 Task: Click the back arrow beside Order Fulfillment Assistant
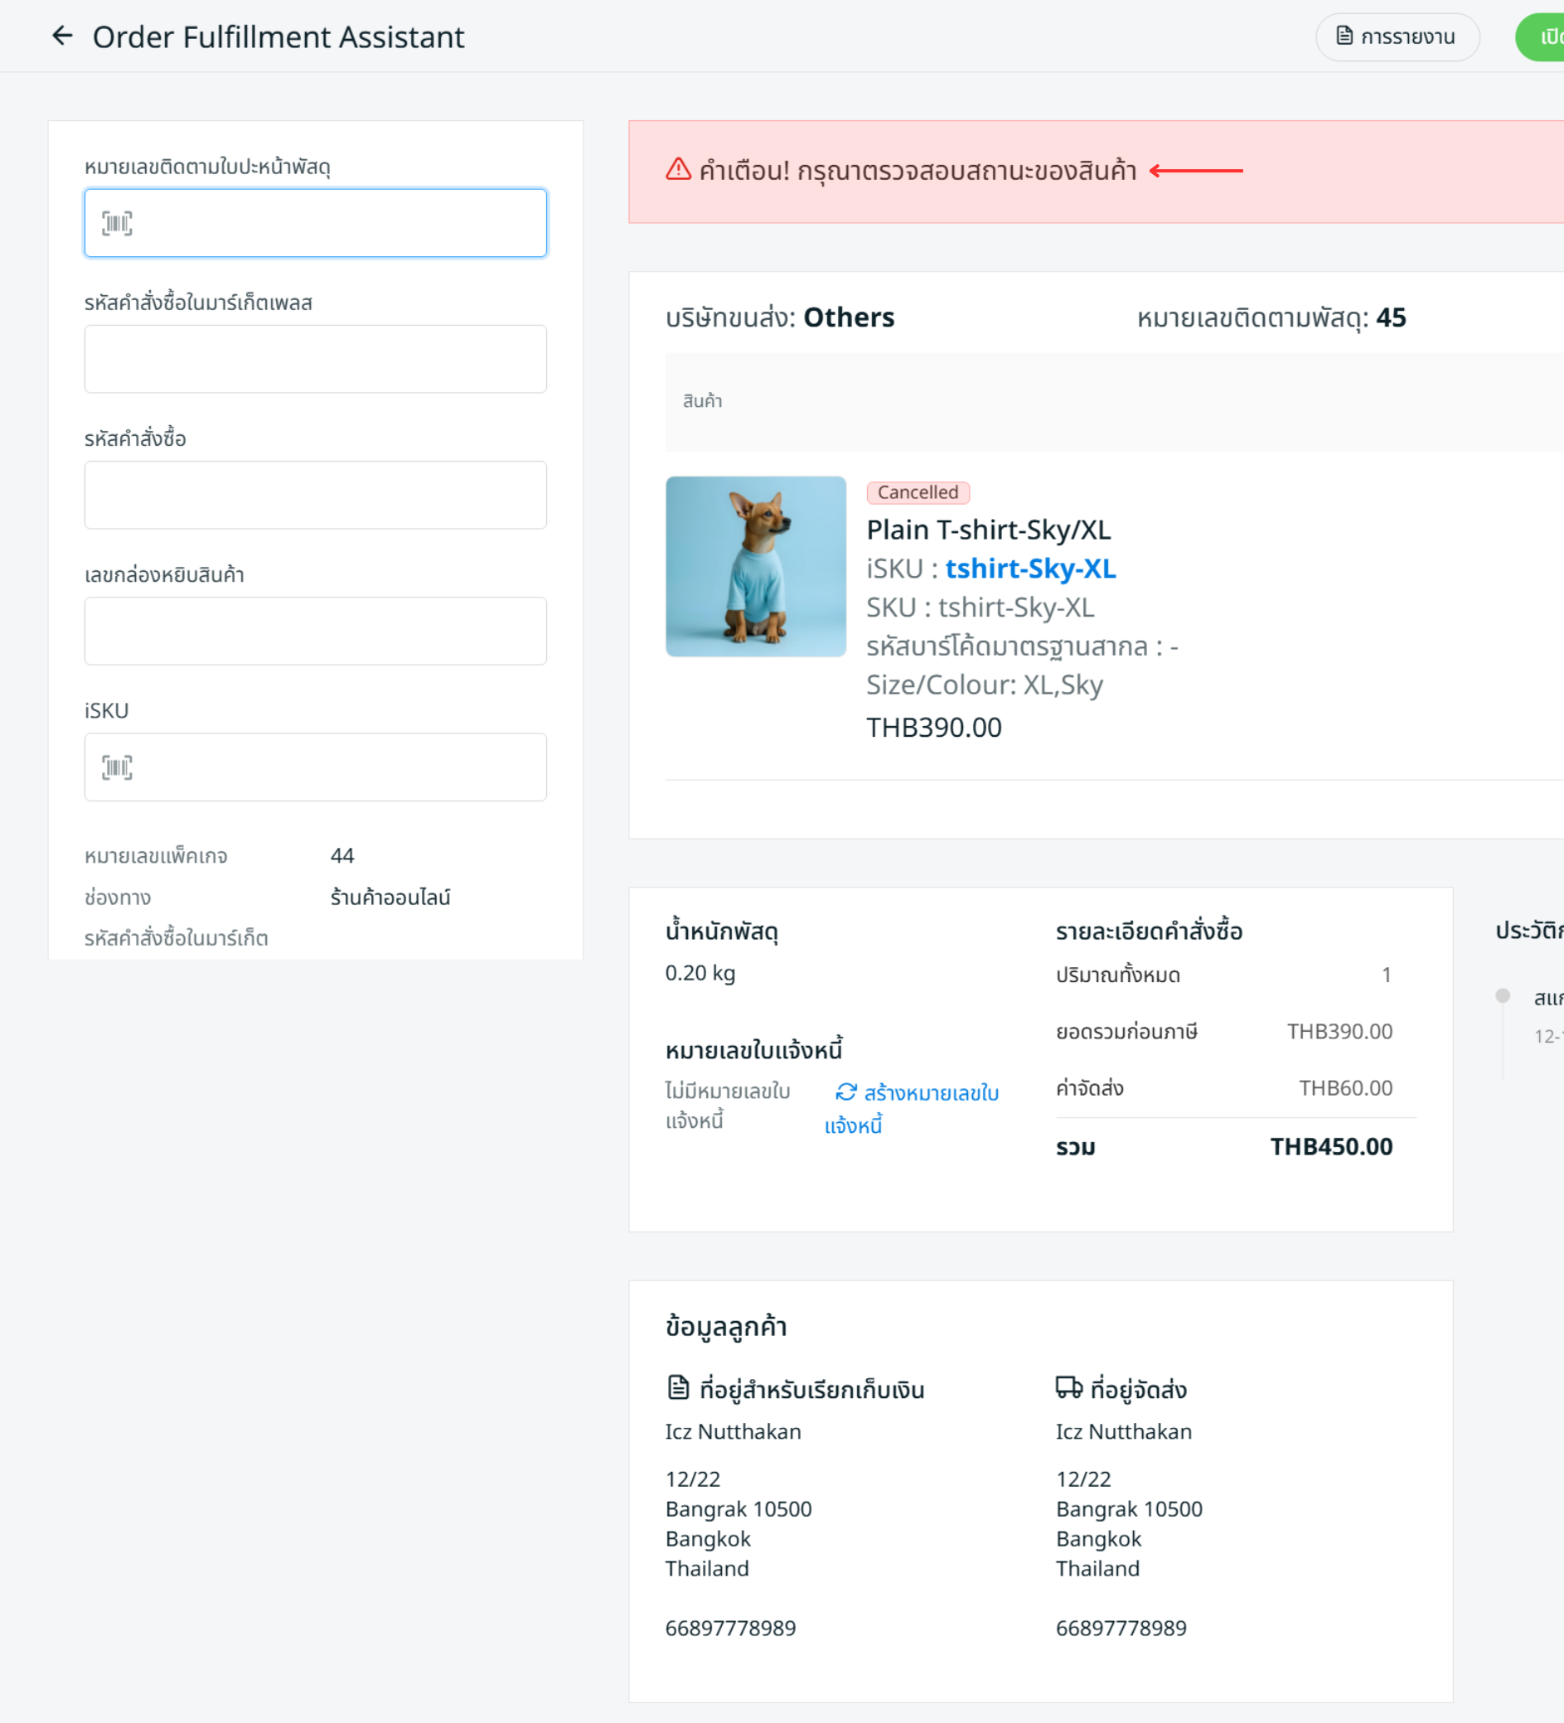pyautogui.click(x=61, y=36)
